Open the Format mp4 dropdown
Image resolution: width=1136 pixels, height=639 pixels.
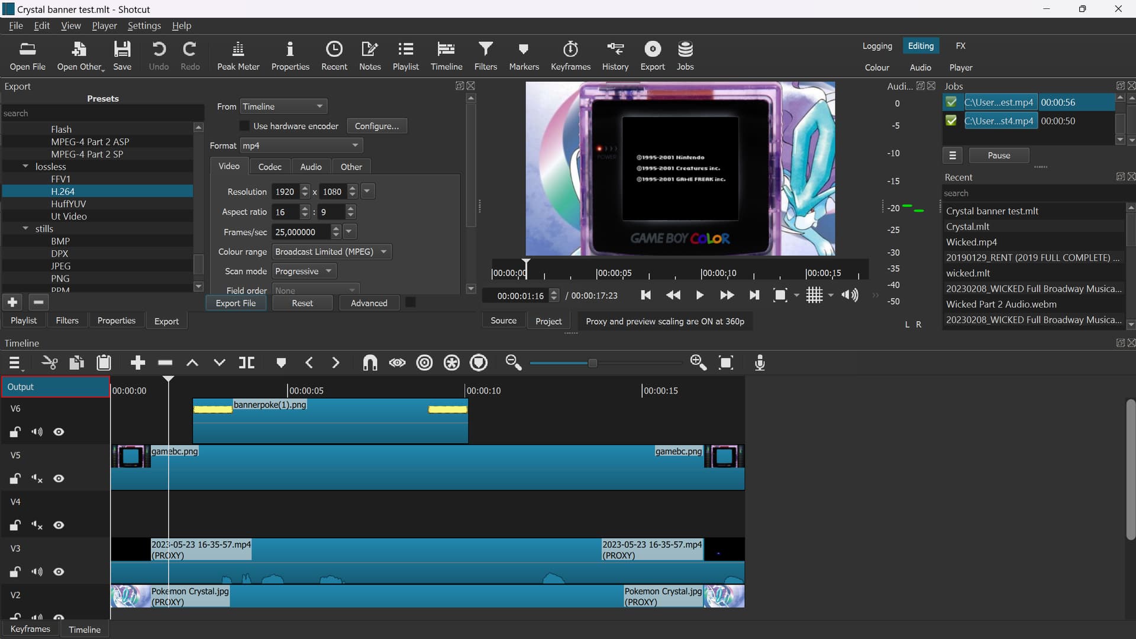coord(301,146)
